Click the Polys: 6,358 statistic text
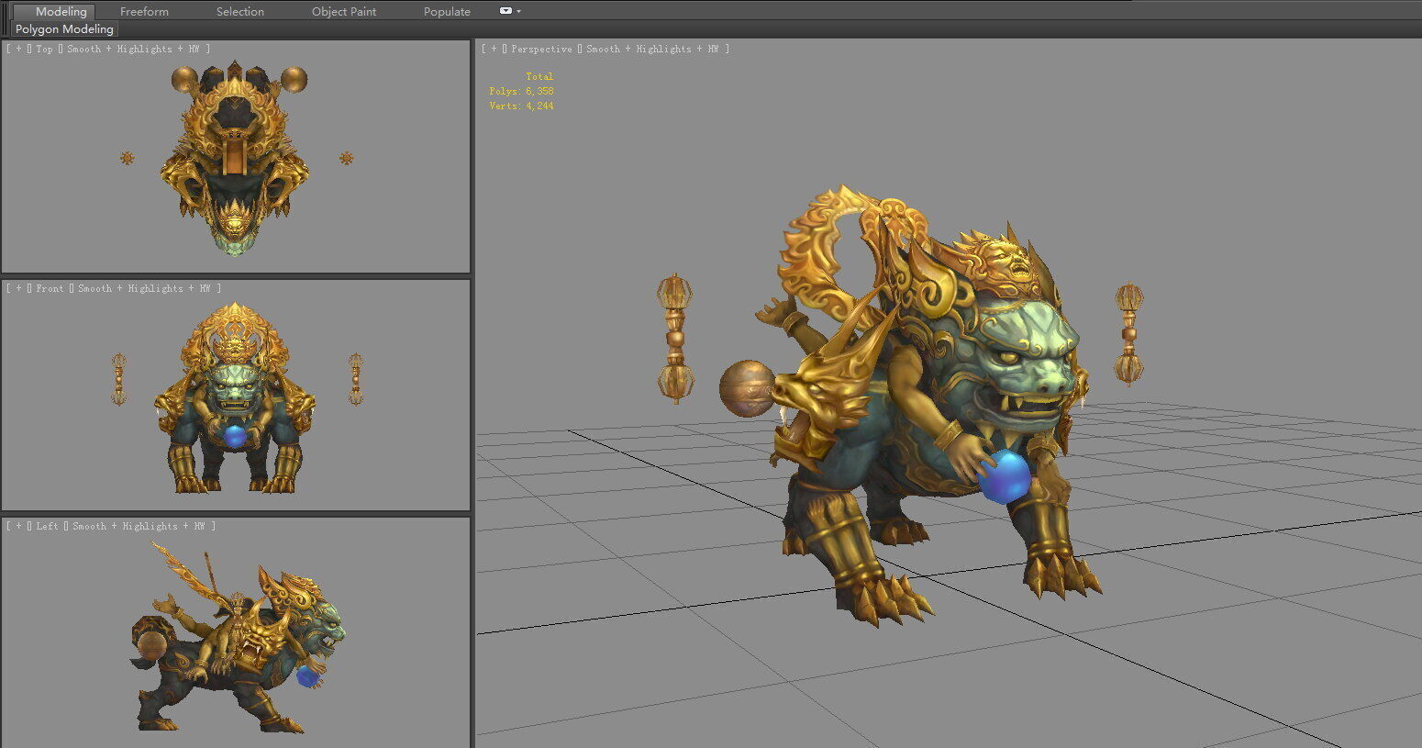Viewport: 1422px width, 748px height. tap(521, 91)
